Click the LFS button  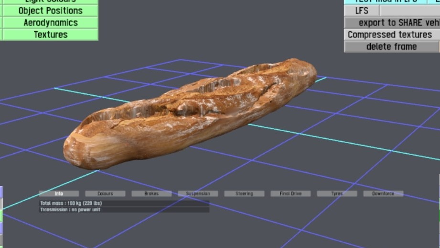(x=362, y=11)
